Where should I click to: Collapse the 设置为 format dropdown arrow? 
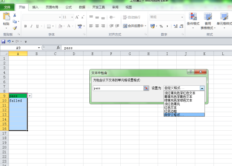(202, 88)
